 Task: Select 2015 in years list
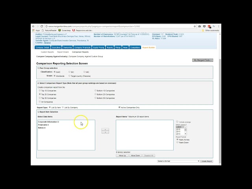[180, 132]
